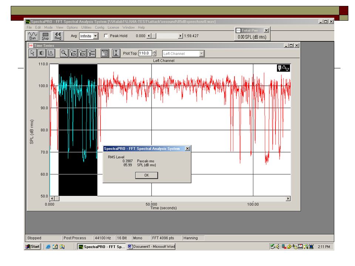This screenshot has width=355, height=266.
Task: Open the Mode menu
Action: (48, 27)
